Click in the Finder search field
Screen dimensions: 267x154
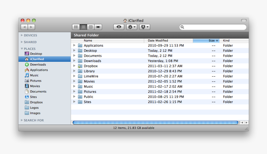tap(213, 27)
